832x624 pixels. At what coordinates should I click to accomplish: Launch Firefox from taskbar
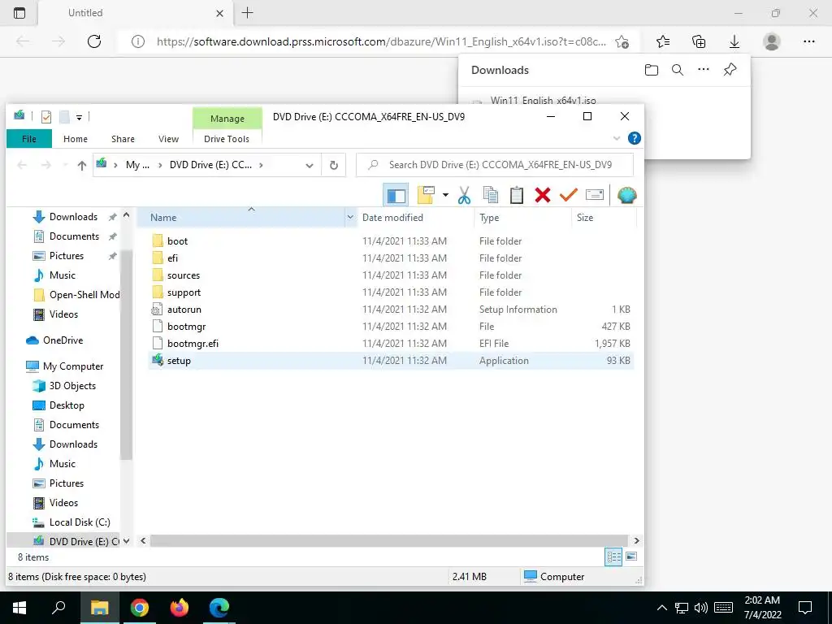click(180, 608)
